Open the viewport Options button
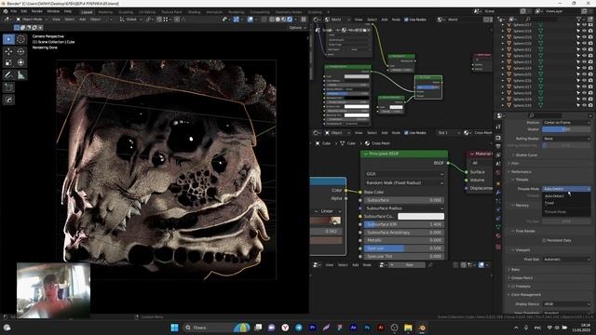The width and height of the screenshot is (596, 335). 297,27
